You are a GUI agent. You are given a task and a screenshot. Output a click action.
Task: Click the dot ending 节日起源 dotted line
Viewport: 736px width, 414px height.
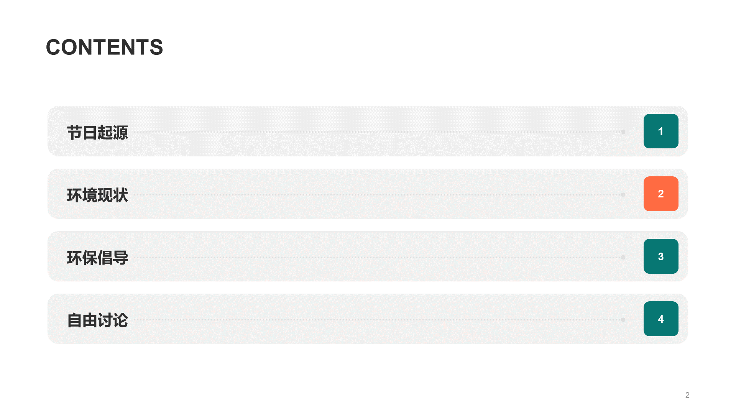pos(623,132)
